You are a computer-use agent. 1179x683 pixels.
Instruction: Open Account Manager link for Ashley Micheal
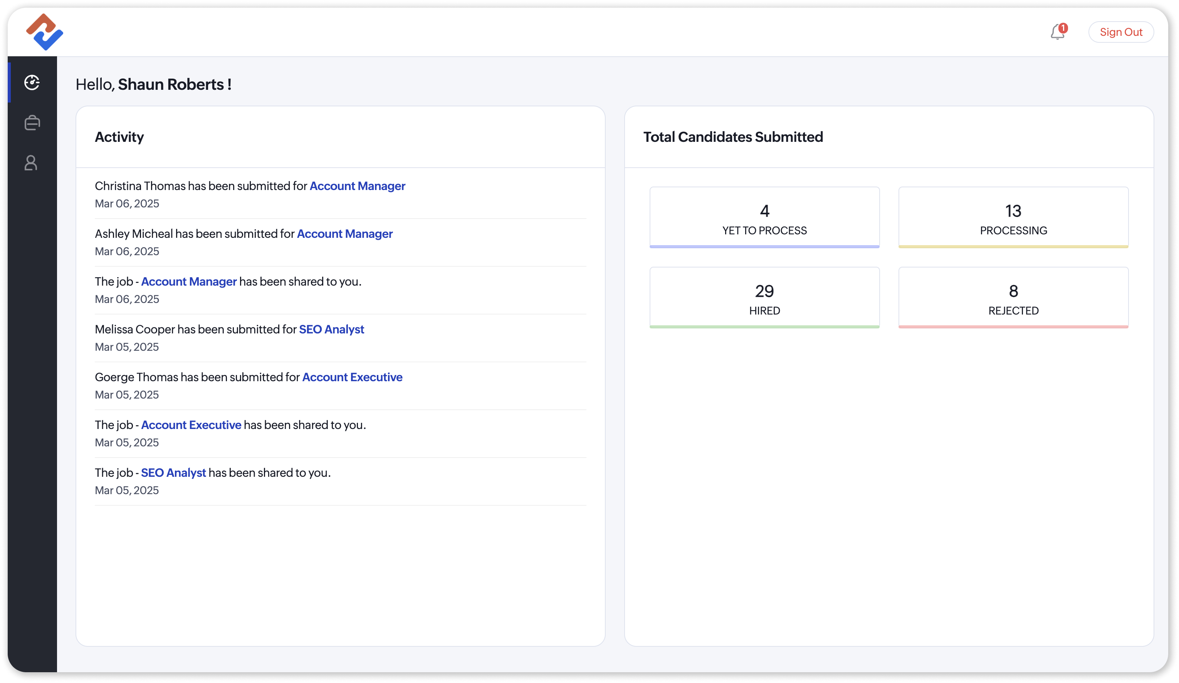(x=344, y=234)
